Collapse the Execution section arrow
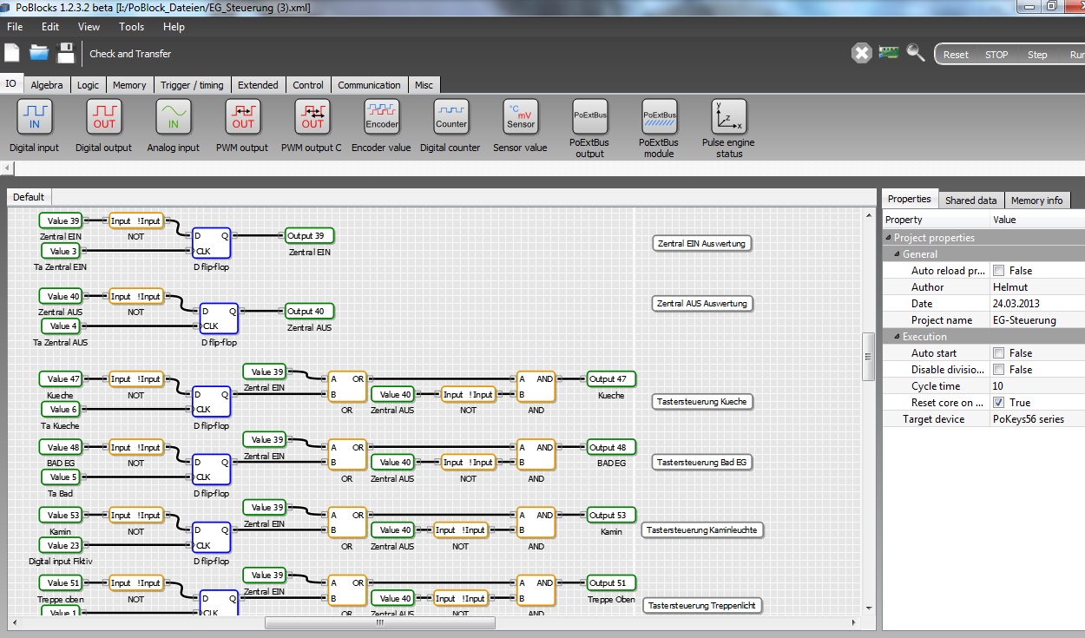 point(897,337)
